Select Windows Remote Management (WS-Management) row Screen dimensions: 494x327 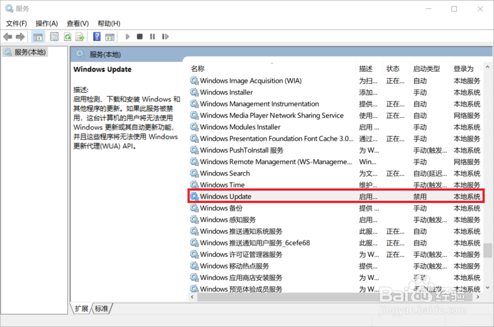[x=336, y=162]
